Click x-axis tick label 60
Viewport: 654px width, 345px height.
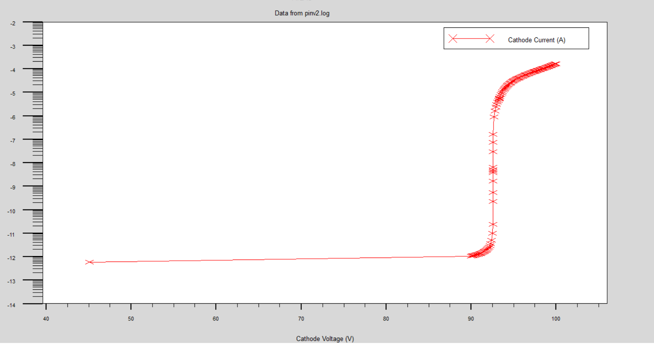click(x=216, y=319)
